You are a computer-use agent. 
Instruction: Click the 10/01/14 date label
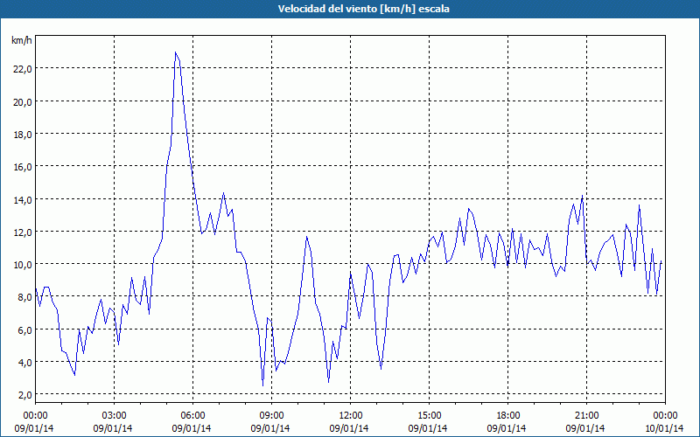point(664,428)
